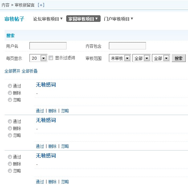Viewport: 188px width, 185px height.
Task: Click the [+] icon beside 审核新留言
Action: click(41, 5)
